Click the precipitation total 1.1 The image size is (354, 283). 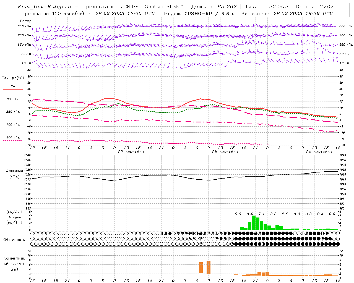285,214
